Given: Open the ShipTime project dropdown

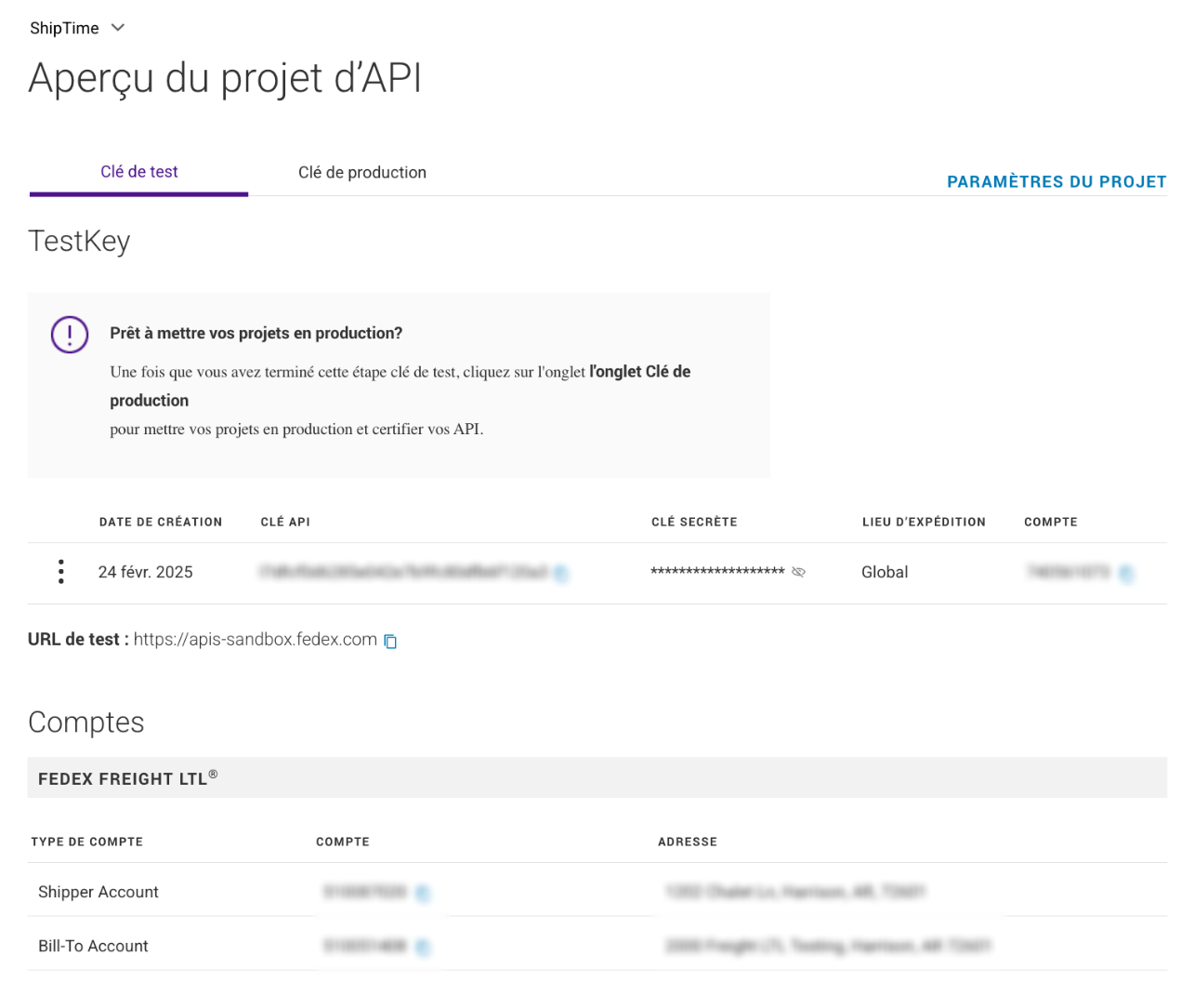Looking at the screenshot, I should (x=77, y=28).
